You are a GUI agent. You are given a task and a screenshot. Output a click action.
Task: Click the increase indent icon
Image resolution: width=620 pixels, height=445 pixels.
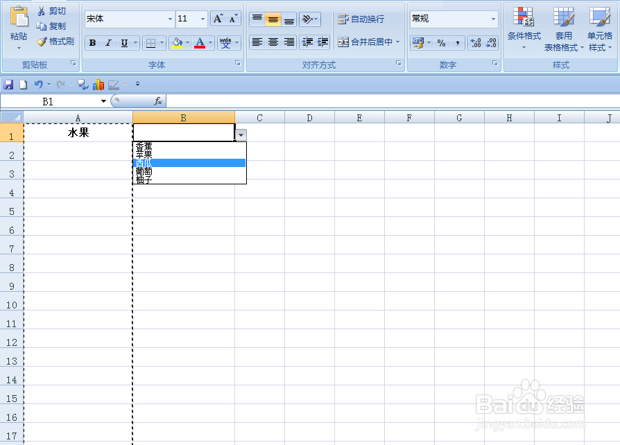[x=322, y=42]
